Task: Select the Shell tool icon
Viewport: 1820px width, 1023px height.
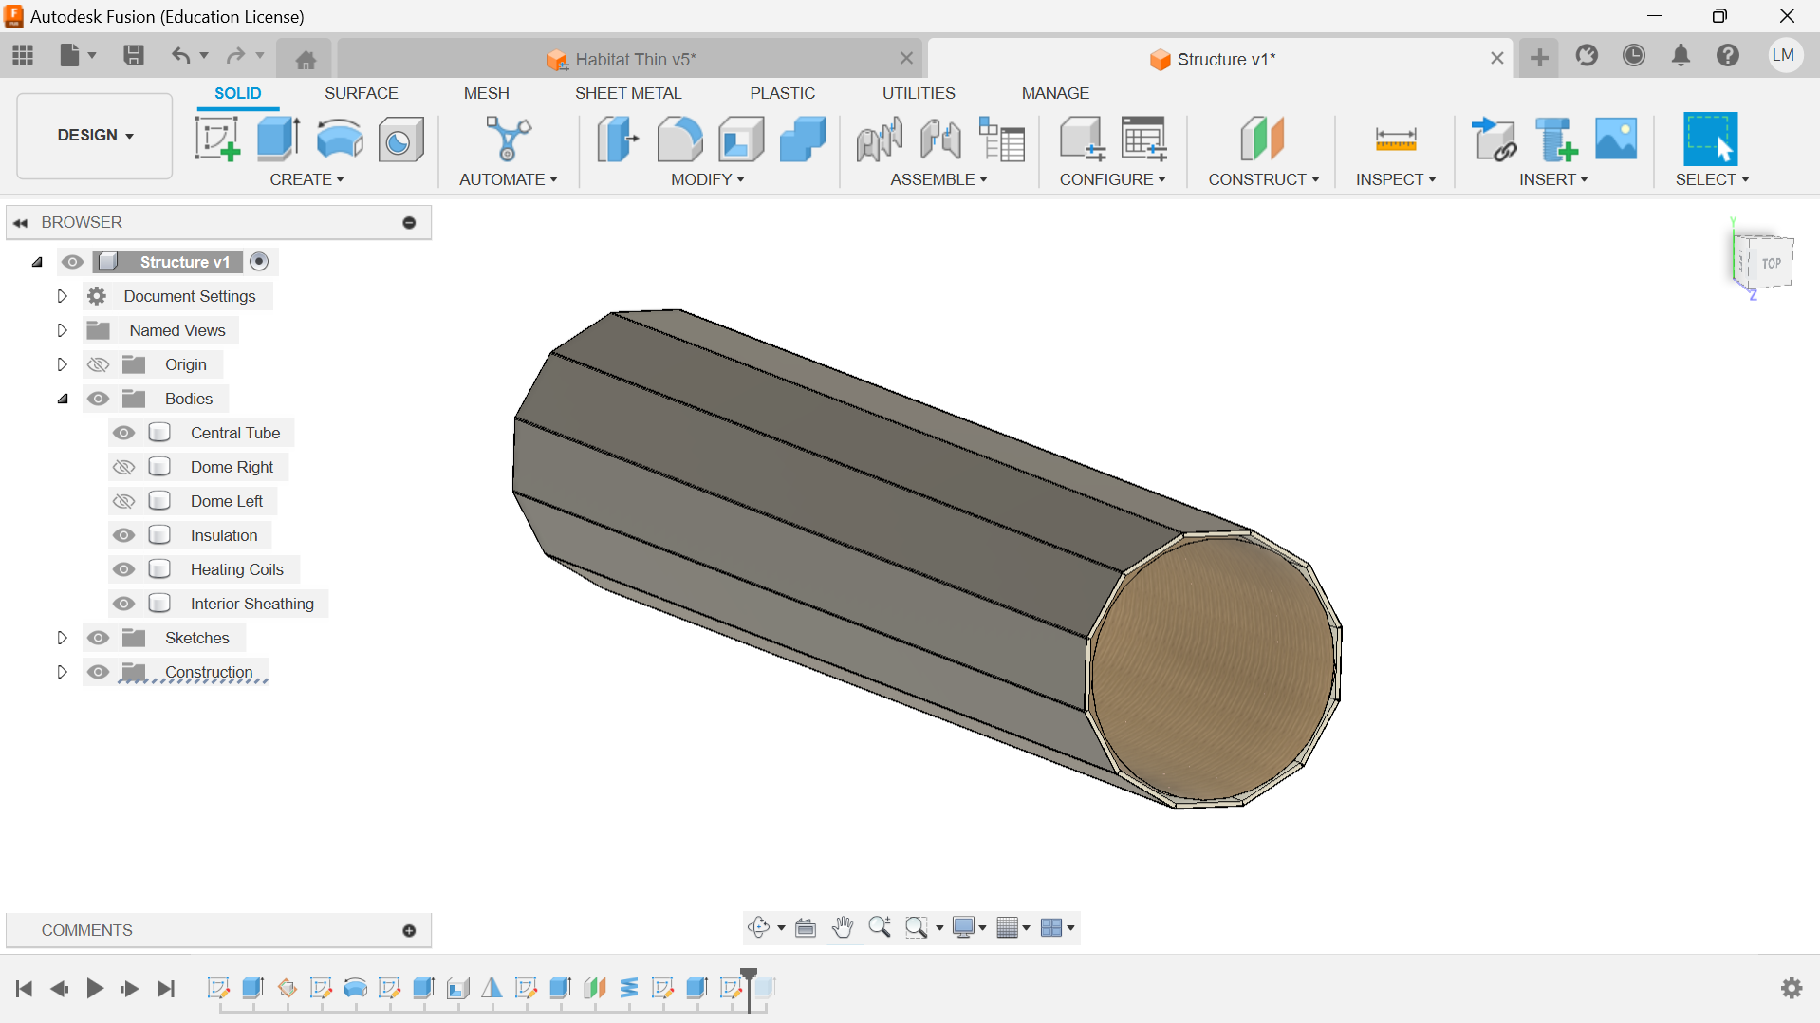Action: click(741, 139)
